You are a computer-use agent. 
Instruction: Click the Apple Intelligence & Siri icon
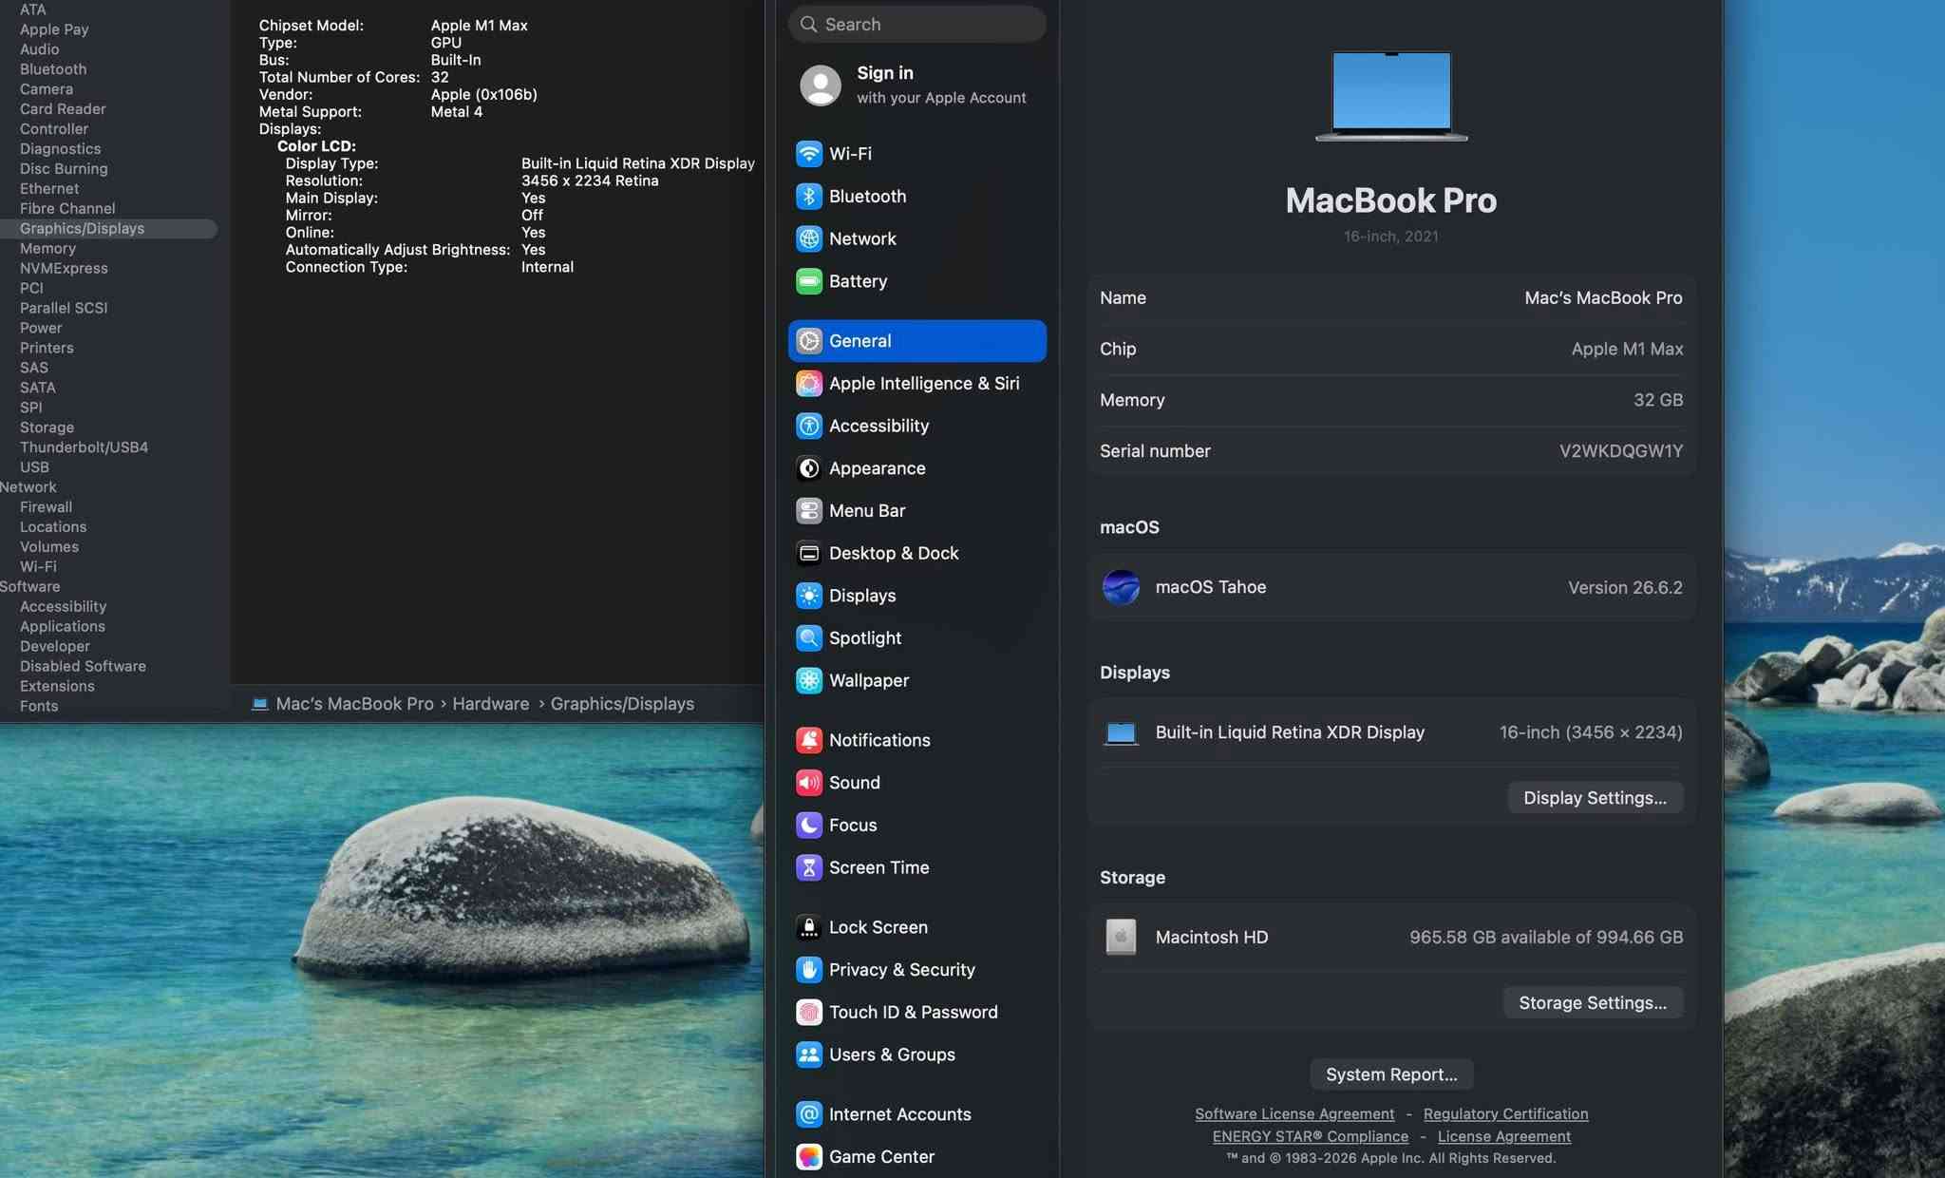click(x=808, y=383)
